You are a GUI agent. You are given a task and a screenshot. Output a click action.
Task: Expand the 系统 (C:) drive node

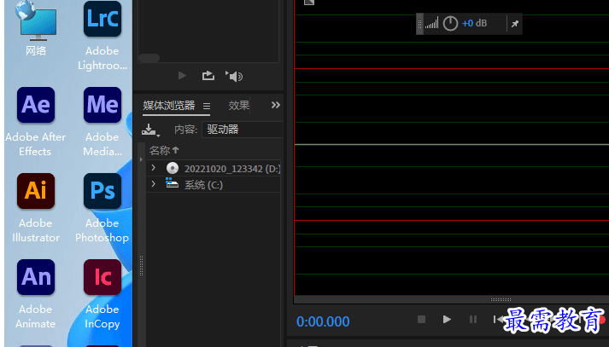(x=154, y=184)
